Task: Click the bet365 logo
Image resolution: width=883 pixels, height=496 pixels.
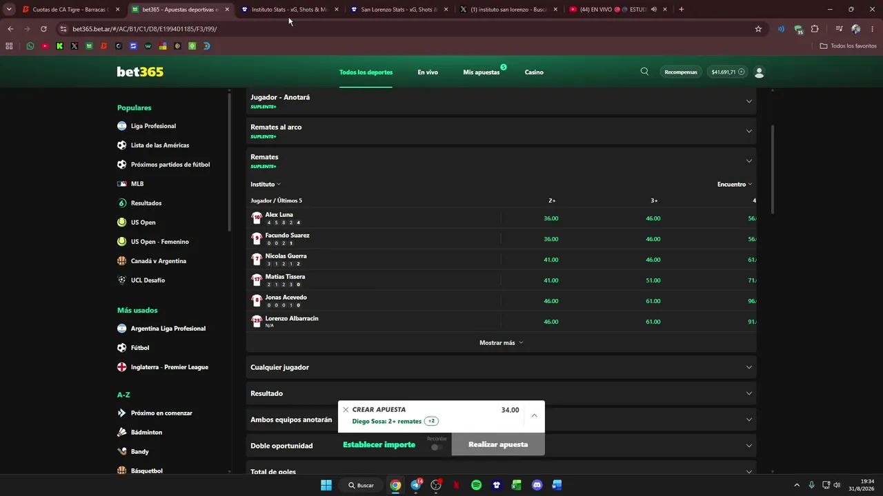Action: (140, 72)
